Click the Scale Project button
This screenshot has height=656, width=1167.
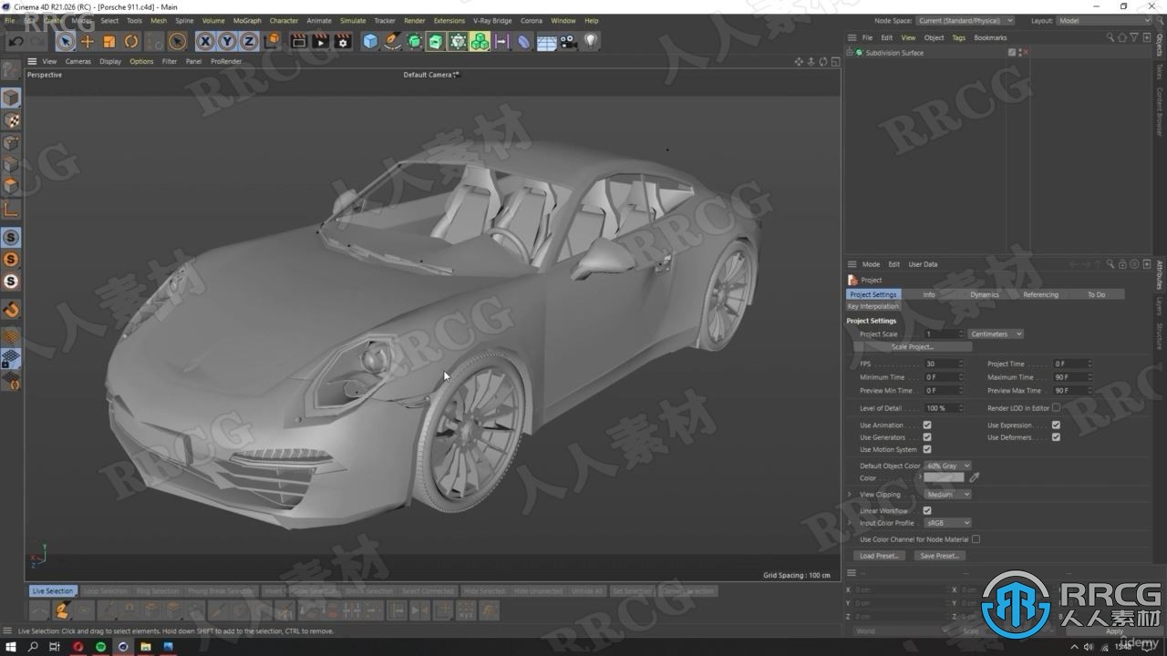tap(913, 347)
